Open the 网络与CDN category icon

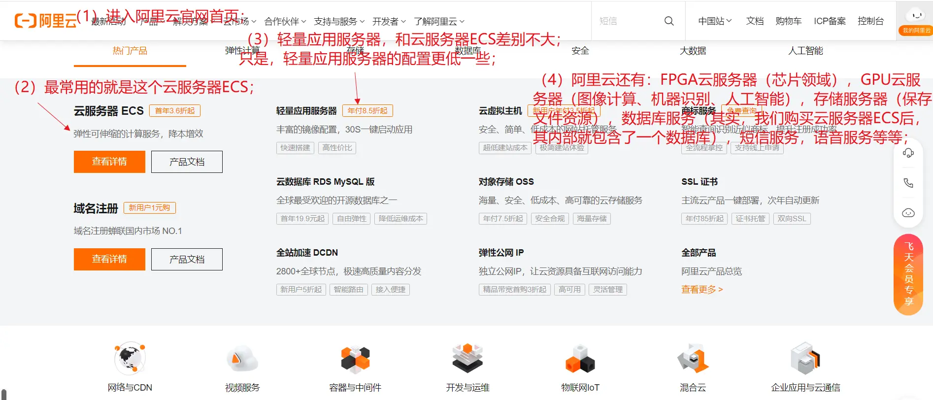click(x=130, y=359)
